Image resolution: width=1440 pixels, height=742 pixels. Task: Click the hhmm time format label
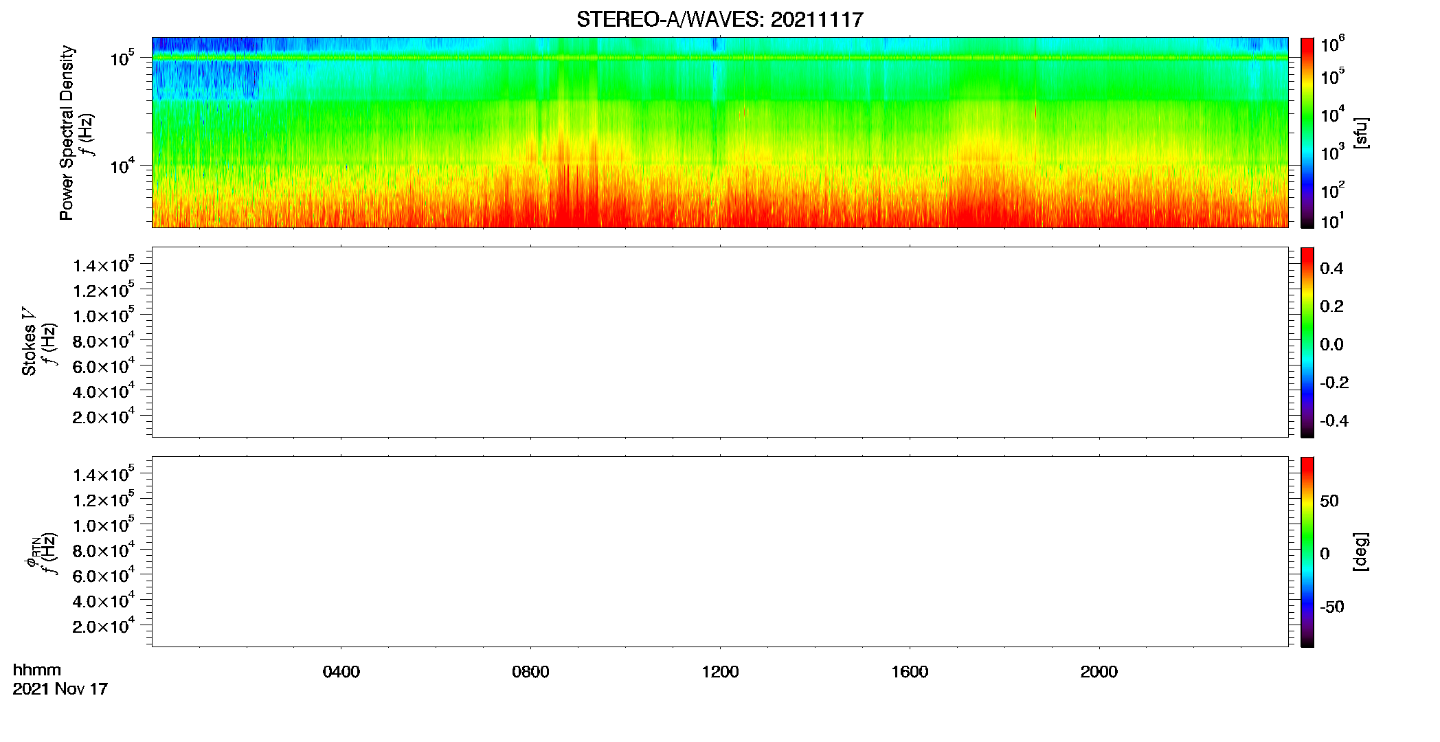(37, 670)
